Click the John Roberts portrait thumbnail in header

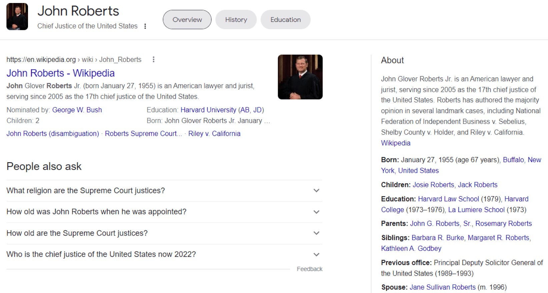(x=17, y=17)
